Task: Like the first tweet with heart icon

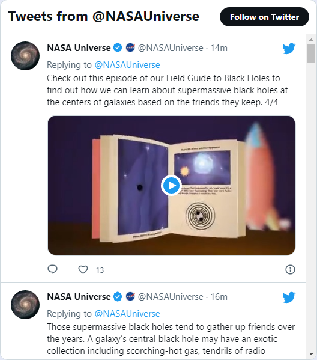Action: (x=83, y=269)
